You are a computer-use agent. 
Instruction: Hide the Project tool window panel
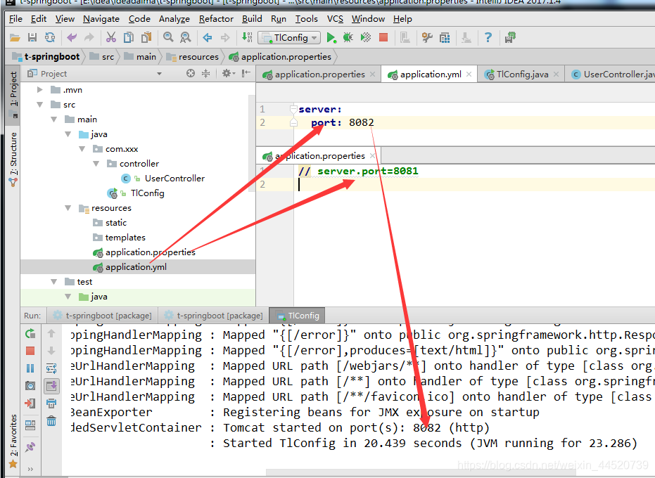tap(246, 74)
